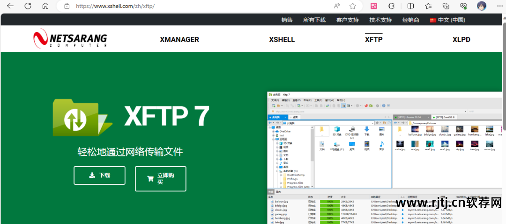Viewport: 506px width, 224px height.
Task: View site information via the lock icon
Action: click(67, 6)
